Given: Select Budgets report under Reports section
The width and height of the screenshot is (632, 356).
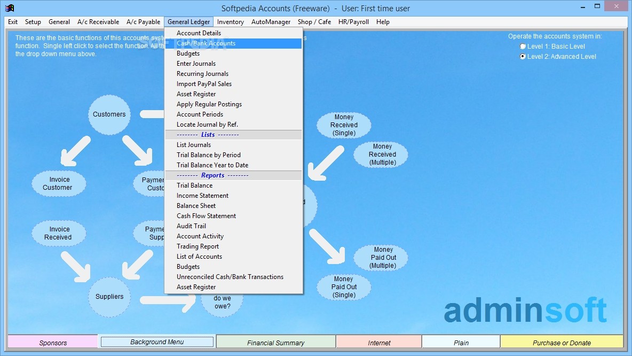Looking at the screenshot, I should pos(233,266).
